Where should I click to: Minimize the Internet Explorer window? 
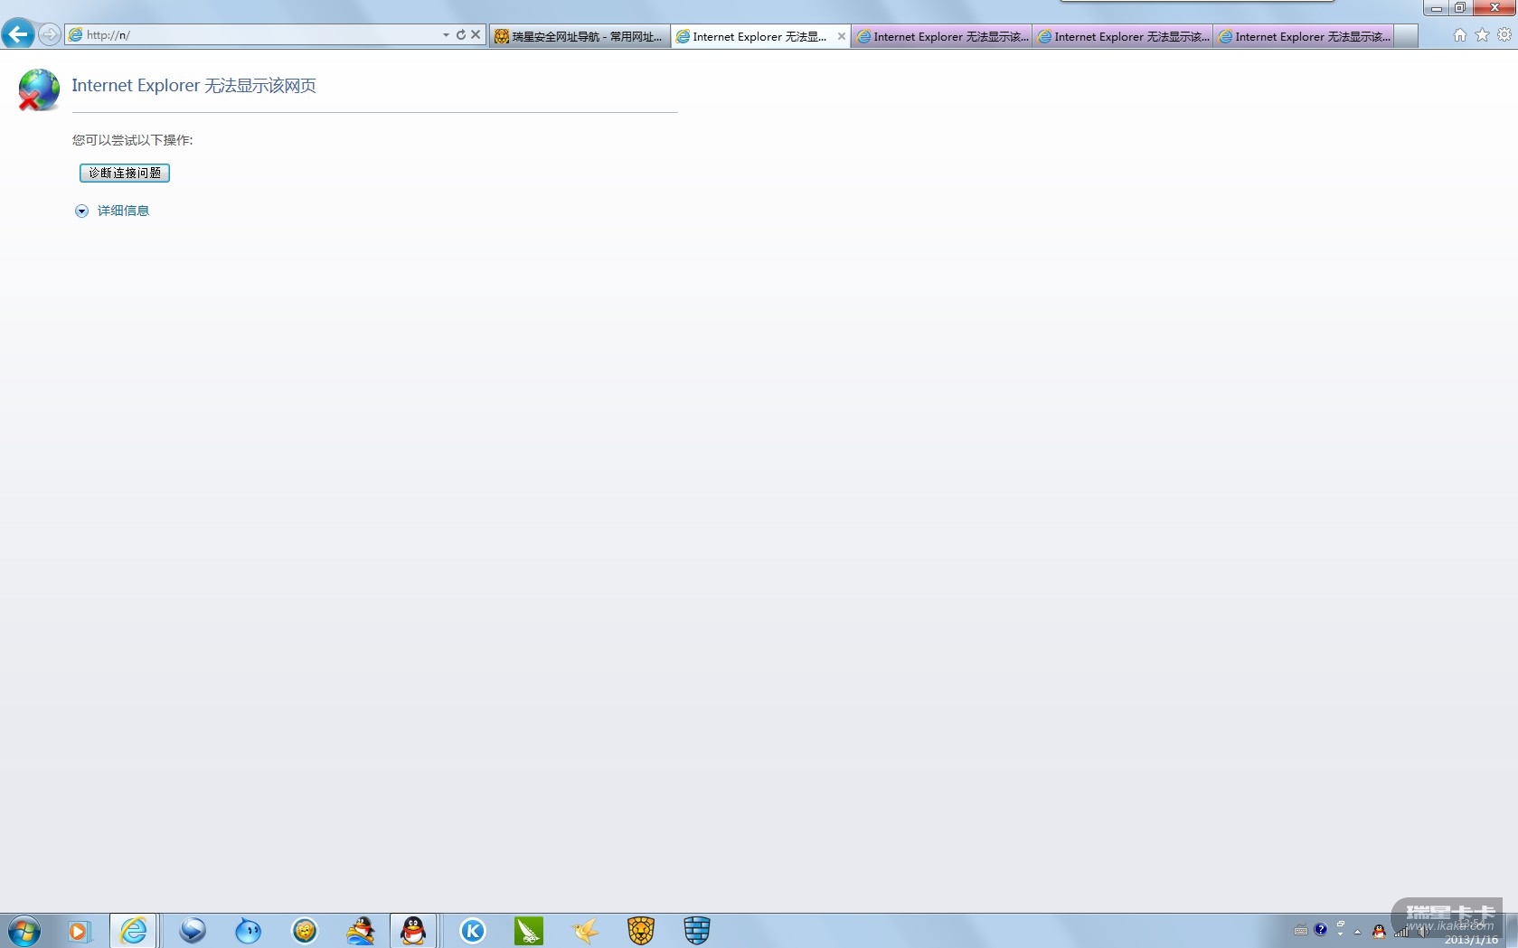point(1436,8)
